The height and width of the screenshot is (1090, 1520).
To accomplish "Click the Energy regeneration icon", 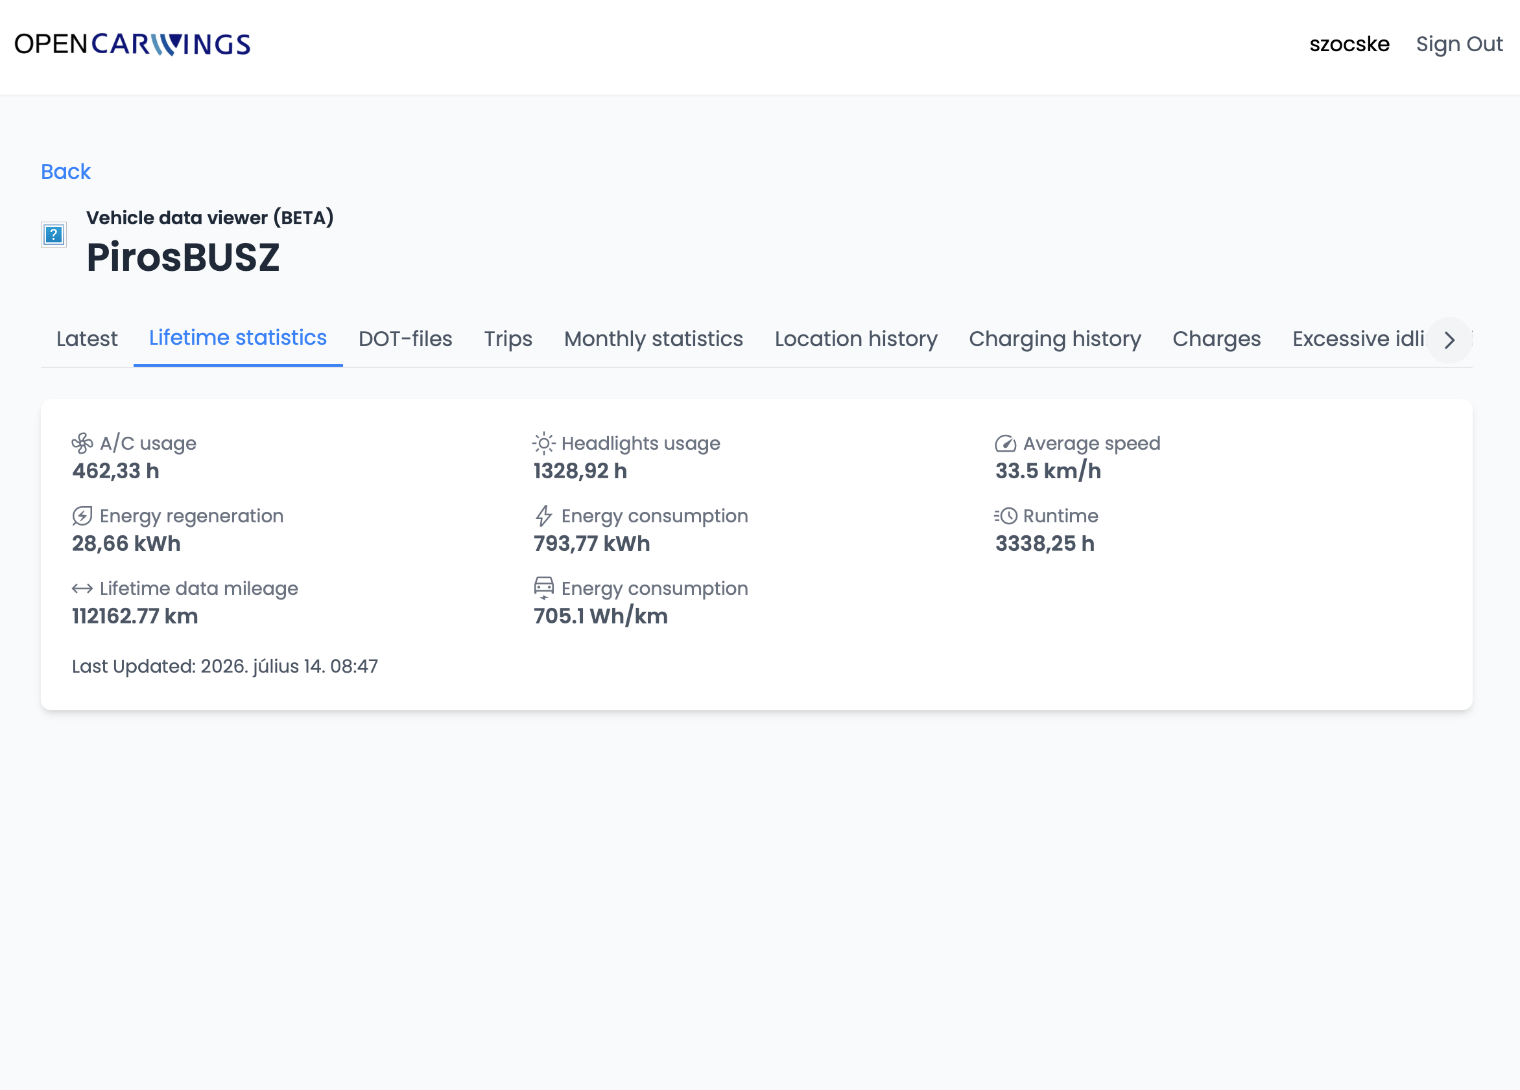I will 82,516.
